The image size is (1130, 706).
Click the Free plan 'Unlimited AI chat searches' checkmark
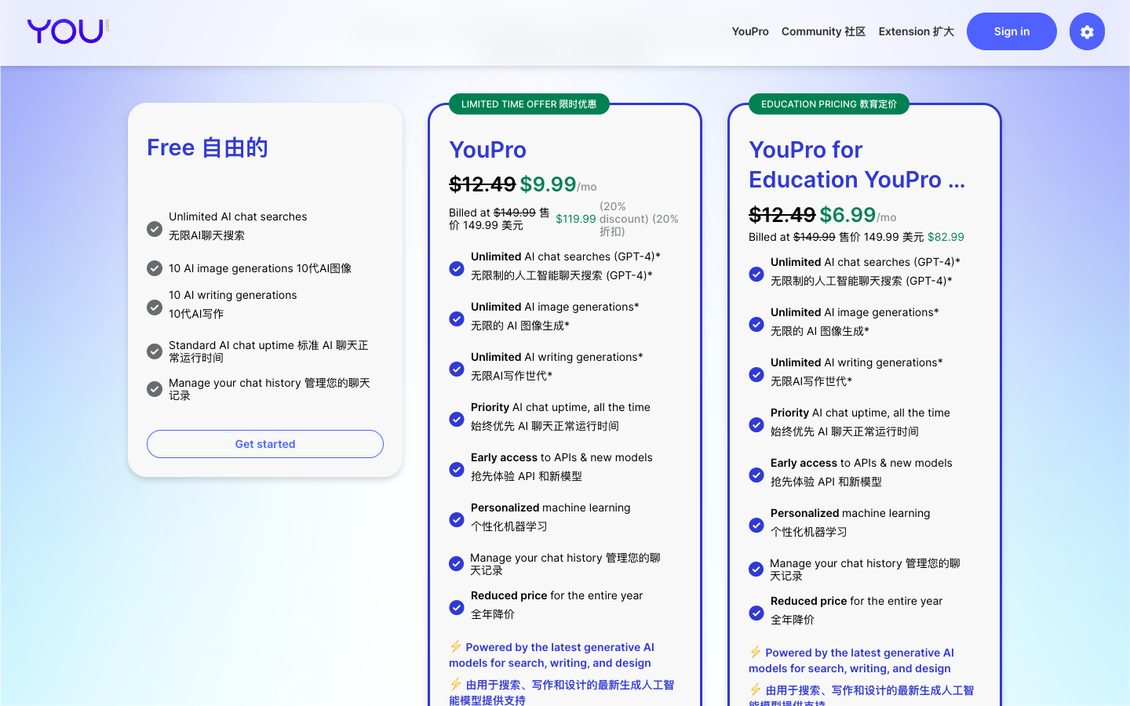[155, 229]
